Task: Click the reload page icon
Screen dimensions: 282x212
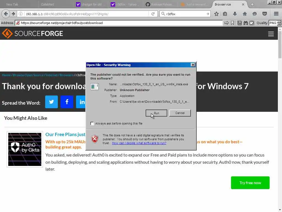Action: pyautogui.click(x=153, y=14)
